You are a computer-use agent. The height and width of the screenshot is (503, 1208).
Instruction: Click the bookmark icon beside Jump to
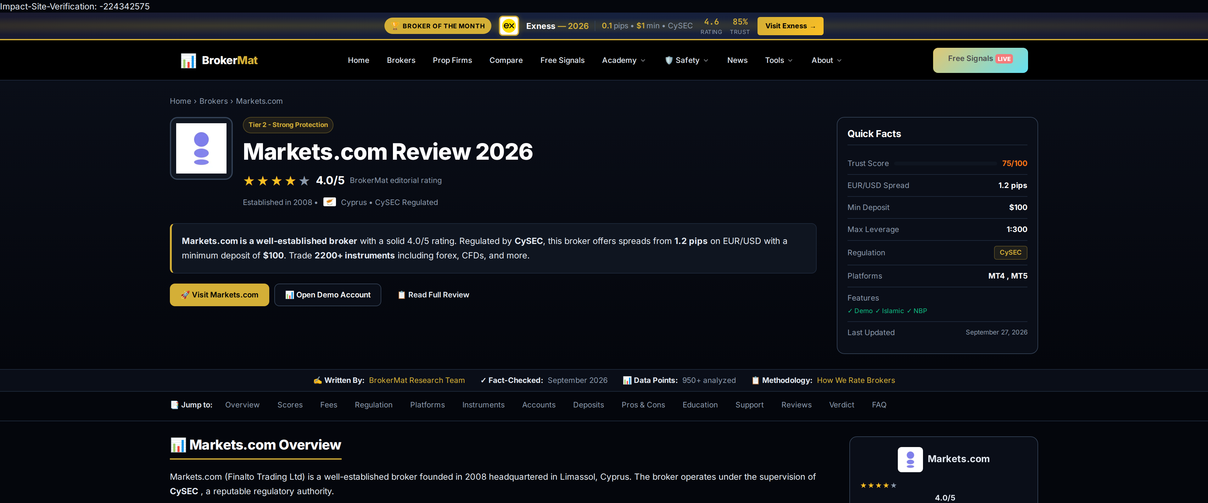point(175,405)
